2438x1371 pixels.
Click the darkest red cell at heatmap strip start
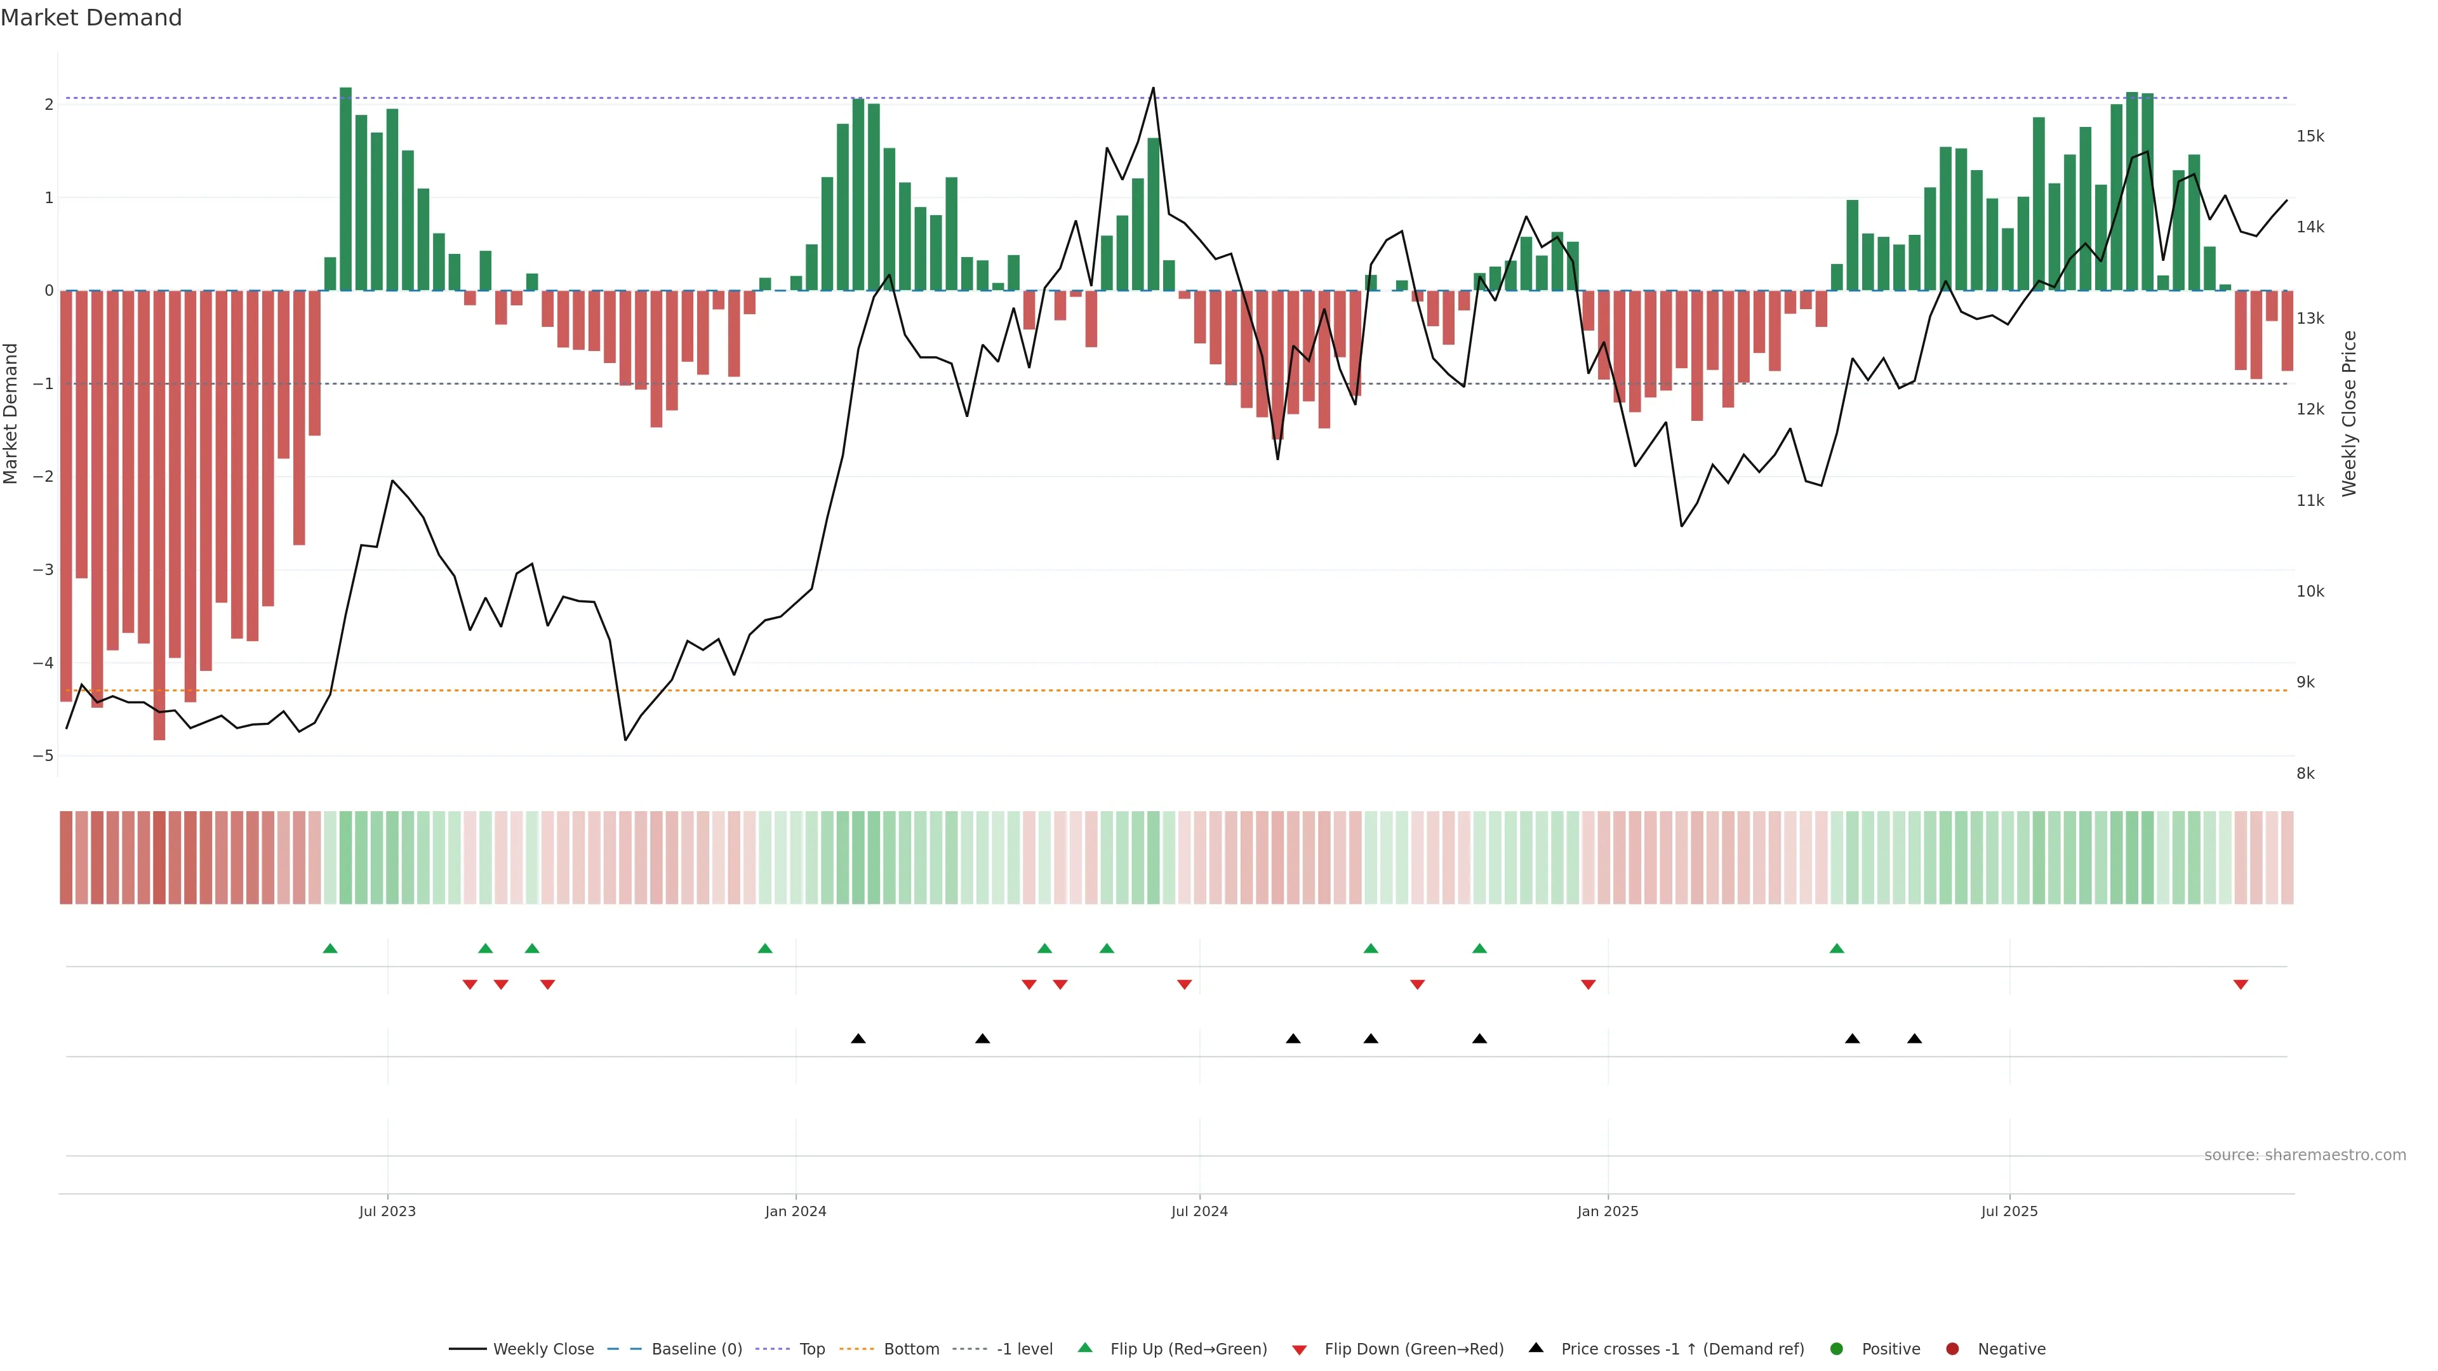159,858
